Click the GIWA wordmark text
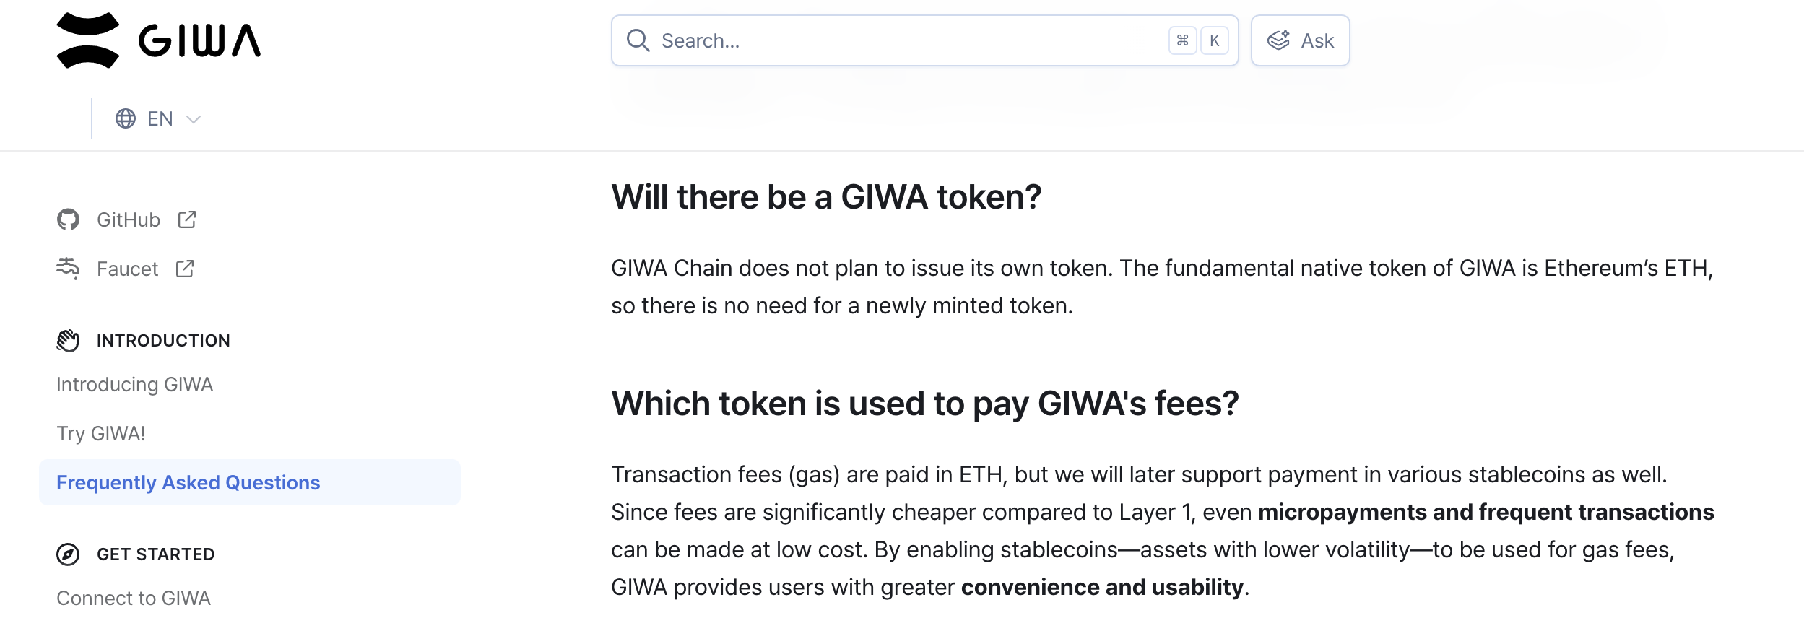 [199, 40]
